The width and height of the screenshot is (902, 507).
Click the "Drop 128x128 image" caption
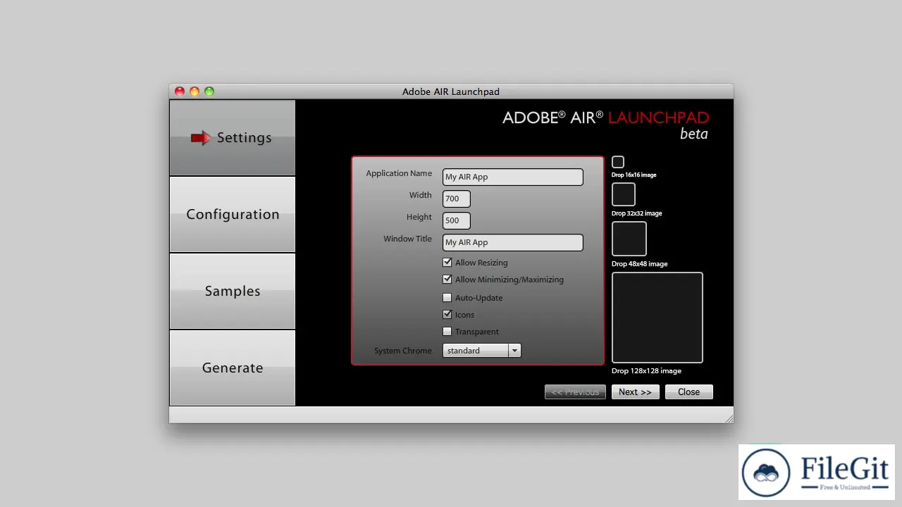pos(646,370)
